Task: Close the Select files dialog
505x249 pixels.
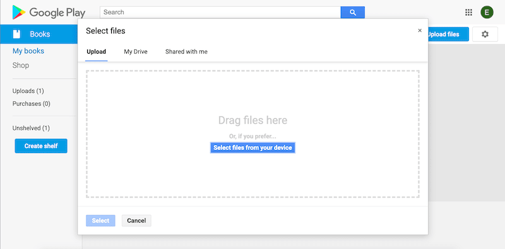Action: click(x=420, y=30)
